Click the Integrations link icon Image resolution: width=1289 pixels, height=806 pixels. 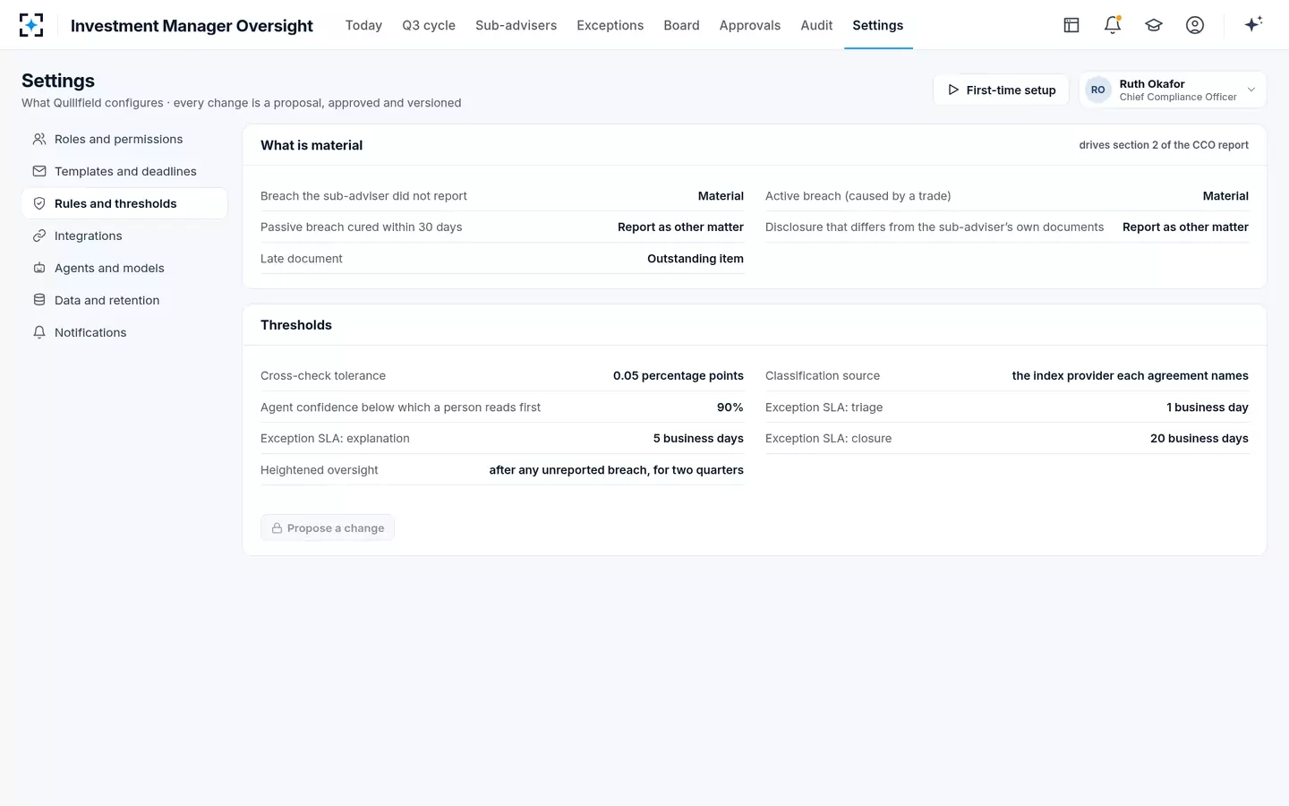tap(39, 236)
